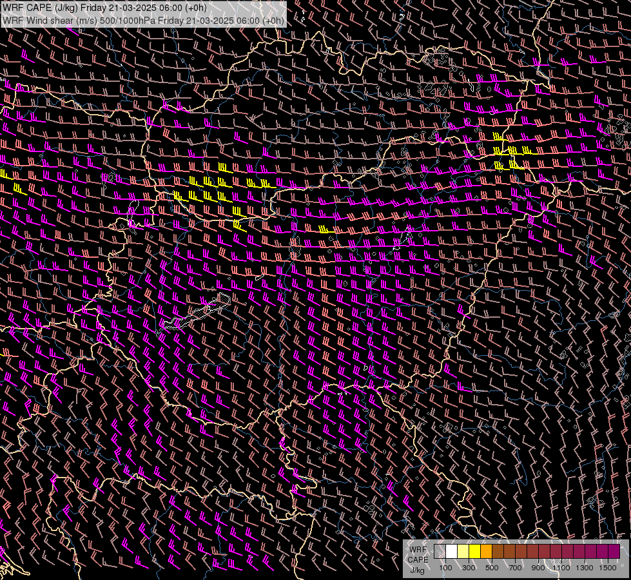631x580 pixels.
Task: Click the legend value '1100'
Action: point(561,568)
